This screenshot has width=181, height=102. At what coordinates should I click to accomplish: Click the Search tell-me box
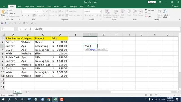[x=91, y=7]
